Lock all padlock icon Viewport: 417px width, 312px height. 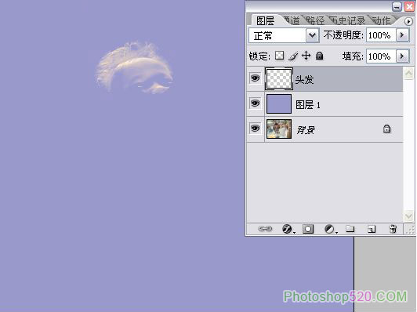(319, 56)
